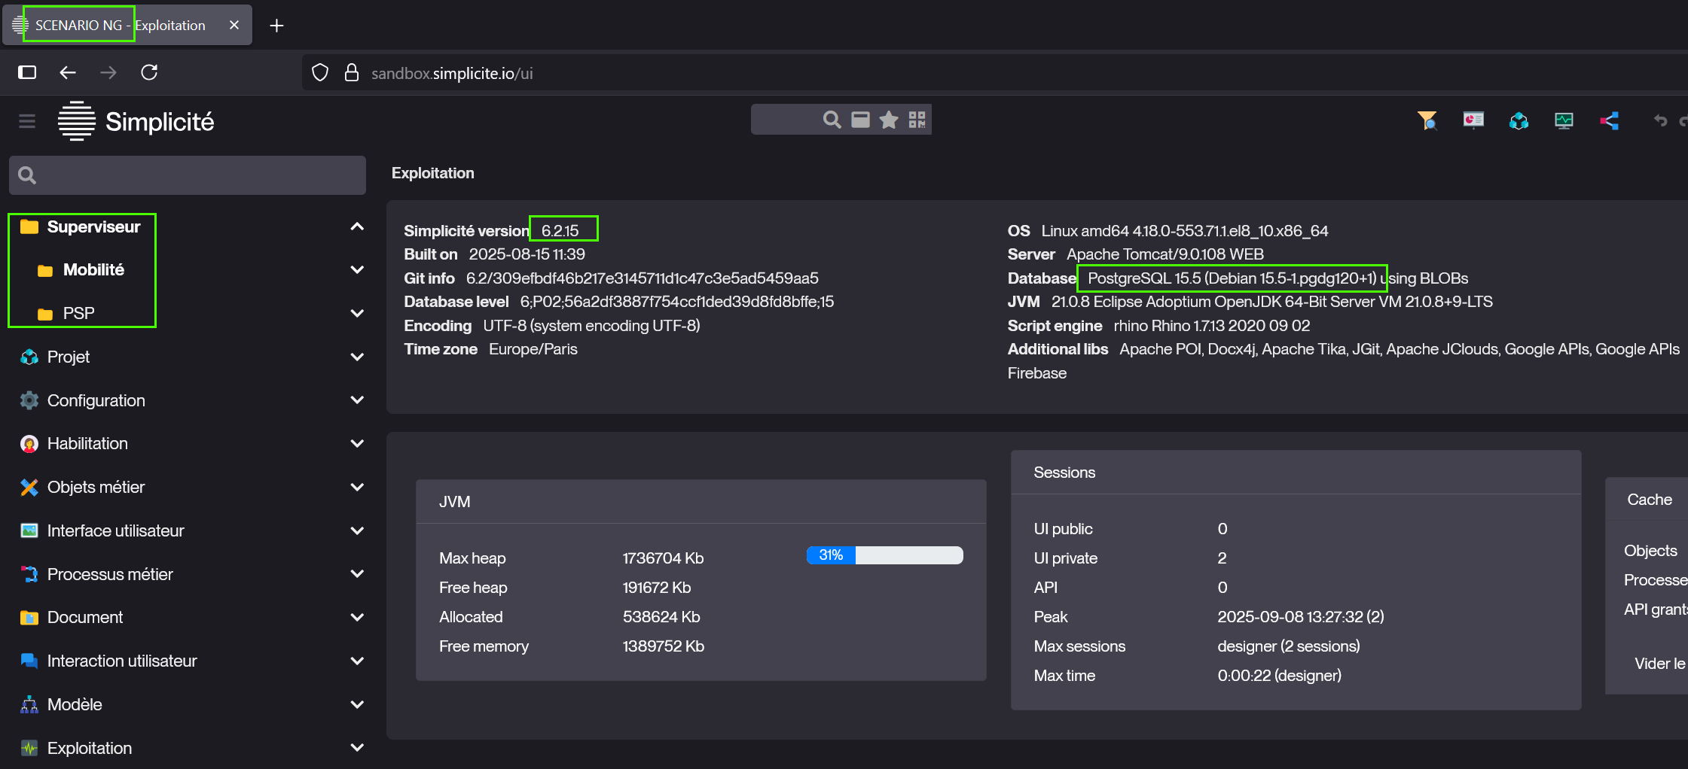Open the presentation chart board icon

[1473, 120]
